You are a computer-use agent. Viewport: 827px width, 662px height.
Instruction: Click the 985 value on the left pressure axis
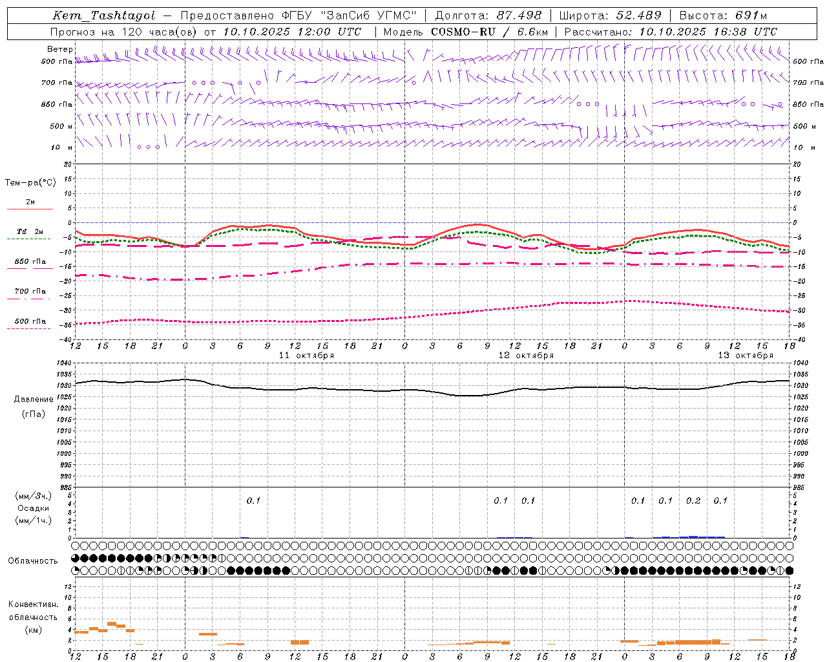[x=67, y=487]
